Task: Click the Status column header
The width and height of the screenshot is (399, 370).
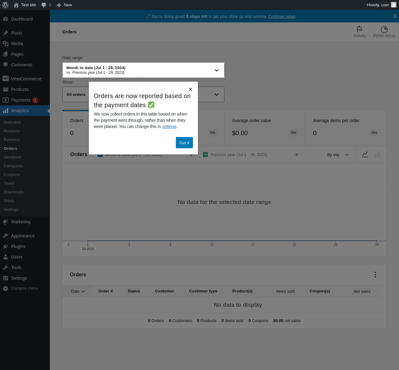Action: click(134, 291)
